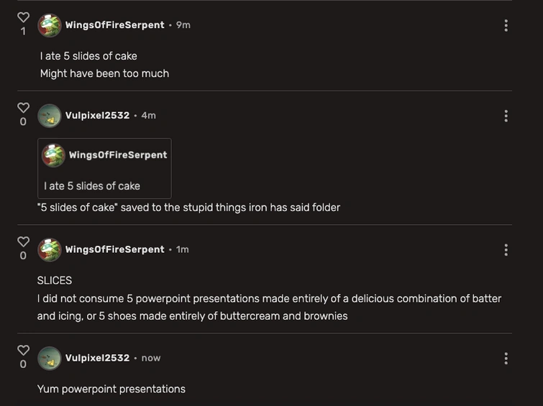Click WingsOfFireSerpent's avatar on the 1m post
This screenshot has height=406, width=543.
pyautogui.click(x=49, y=249)
